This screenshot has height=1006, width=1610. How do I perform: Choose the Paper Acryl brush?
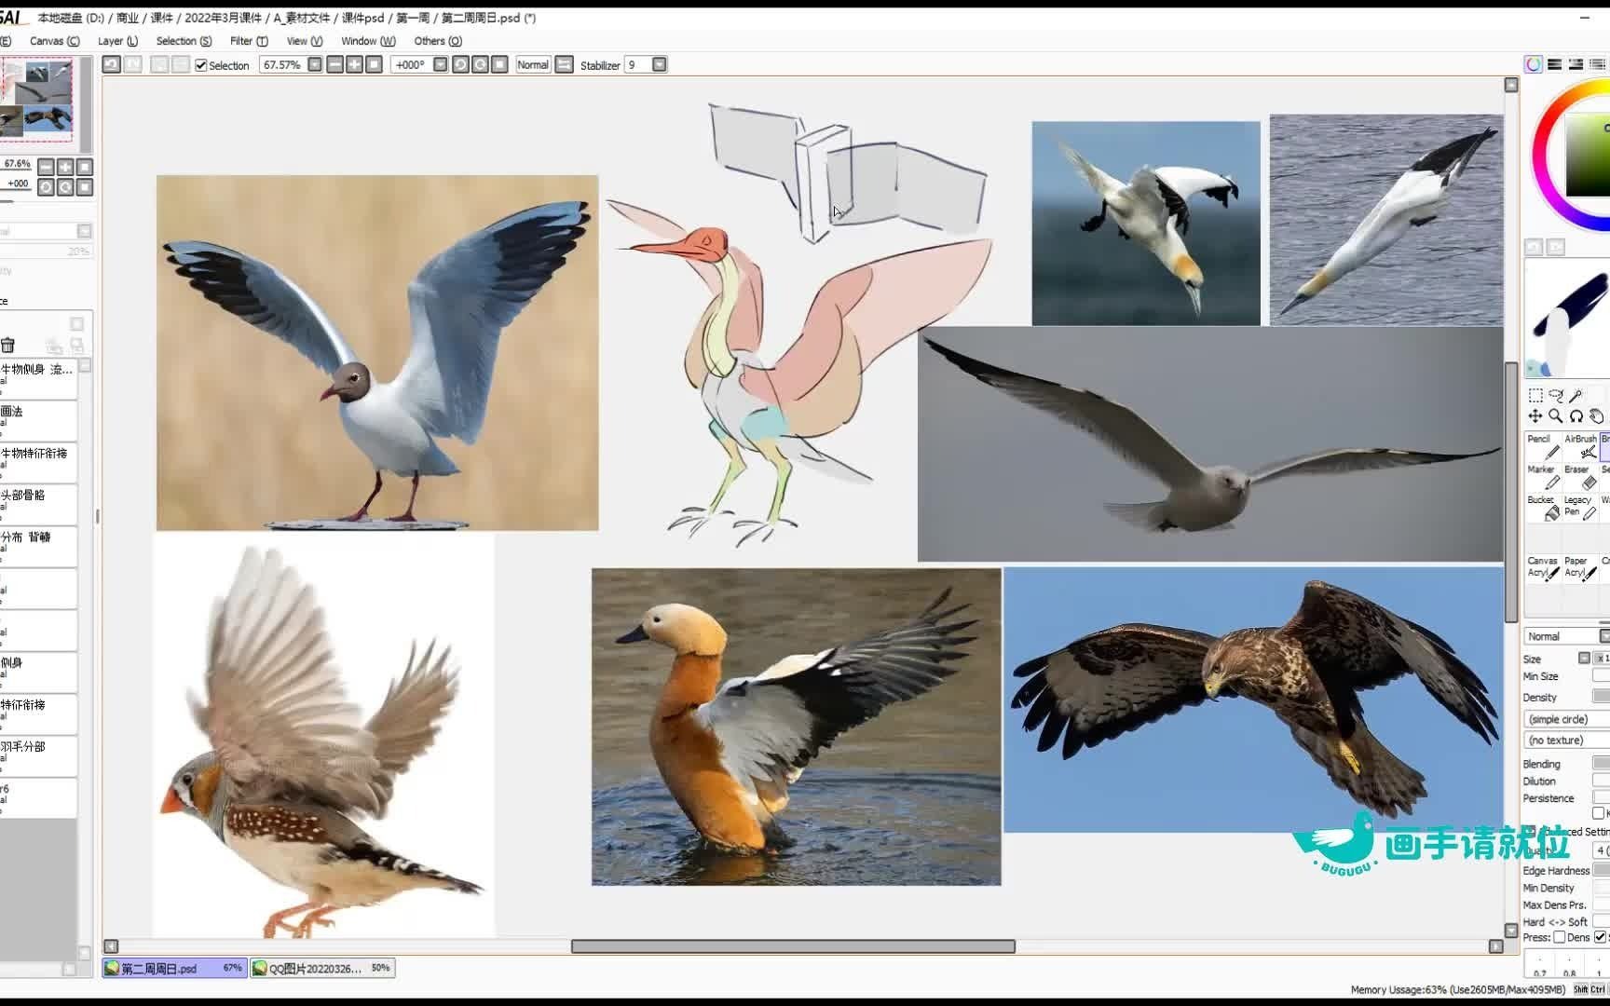pyautogui.click(x=1580, y=568)
